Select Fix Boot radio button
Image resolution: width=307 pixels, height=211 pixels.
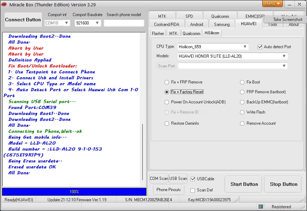[242, 82]
